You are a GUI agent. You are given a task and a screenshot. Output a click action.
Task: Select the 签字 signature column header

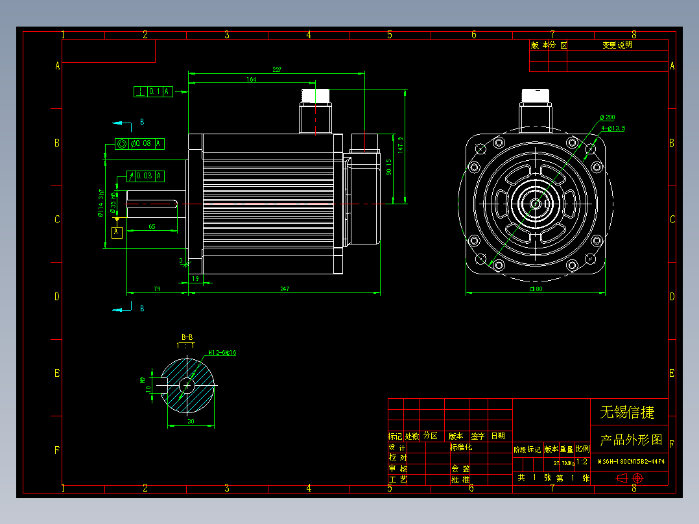click(478, 436)
